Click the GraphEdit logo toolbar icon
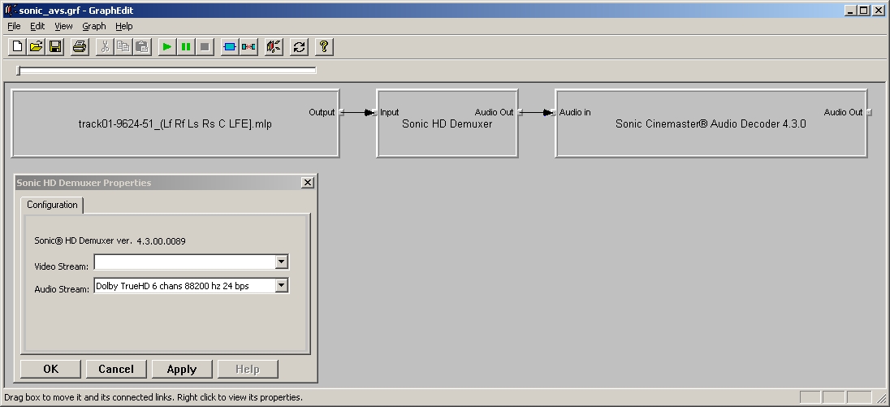Image resolution: width=890 pixels, height=407 pixels. [274, 46]
